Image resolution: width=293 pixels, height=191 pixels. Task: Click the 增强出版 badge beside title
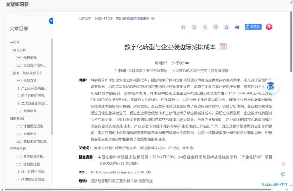(x=222, y=47)
